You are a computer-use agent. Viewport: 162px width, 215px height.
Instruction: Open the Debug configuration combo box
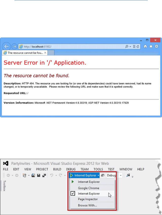(x=114, y=175)
